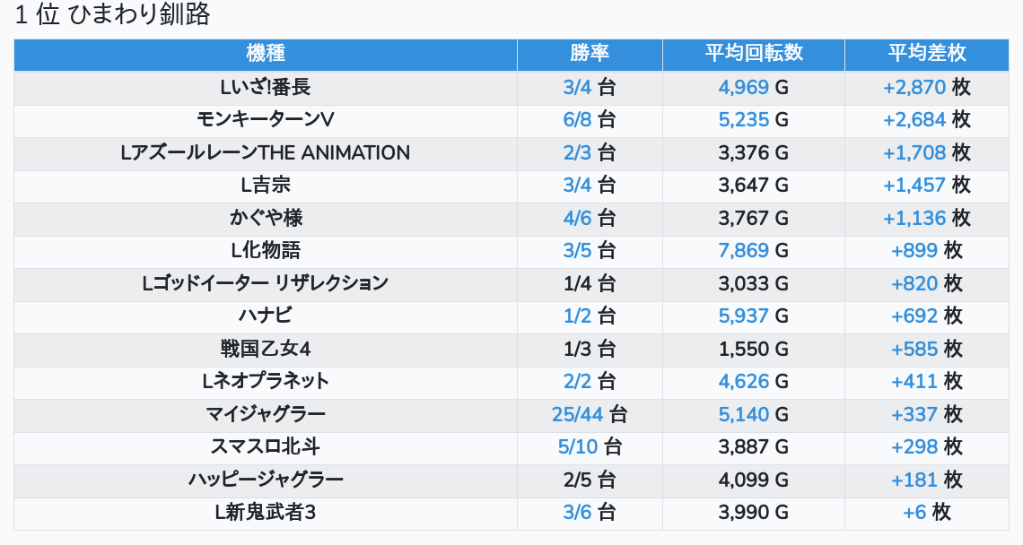Click the モンキーターンV row name

click(265, 120)
